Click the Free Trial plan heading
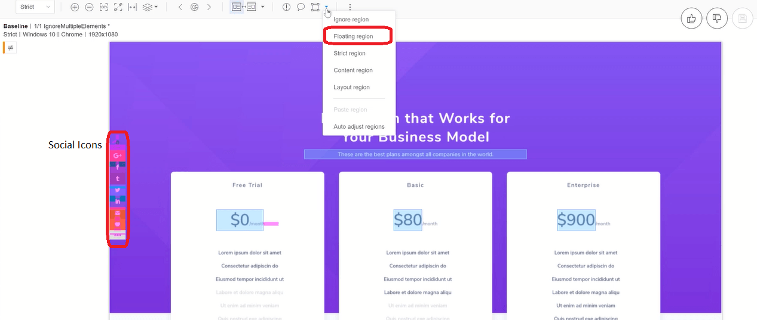The width and height of the screenshot is (757, 320). coord(247,185)
